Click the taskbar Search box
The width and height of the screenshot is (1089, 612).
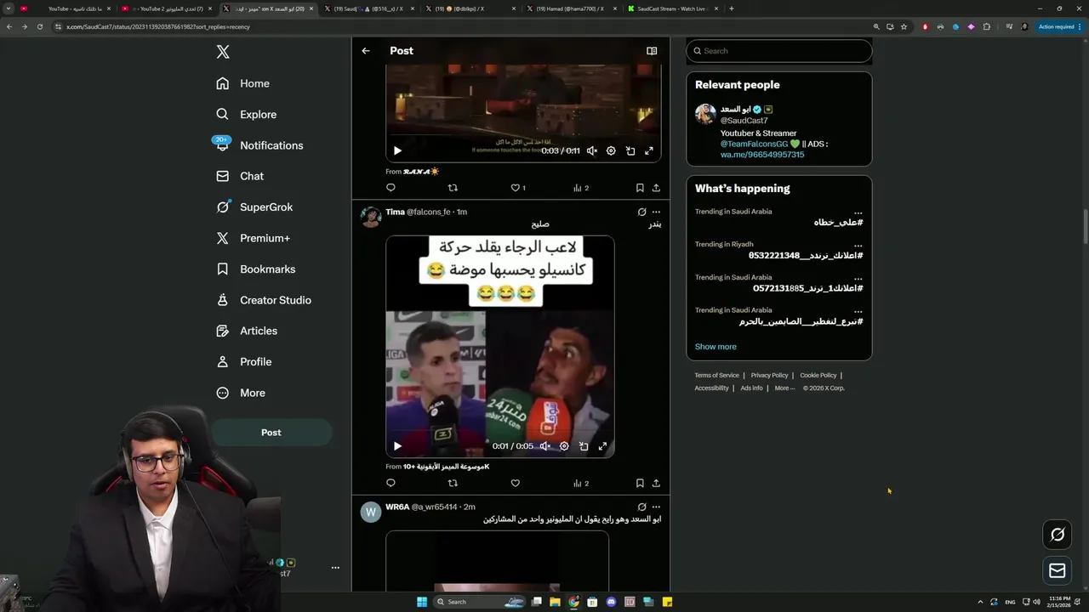481,602
